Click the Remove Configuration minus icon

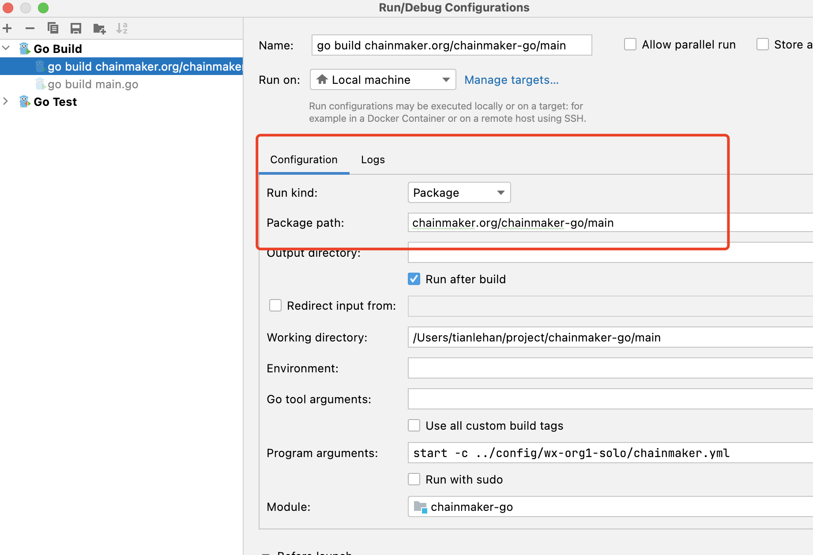30,29
